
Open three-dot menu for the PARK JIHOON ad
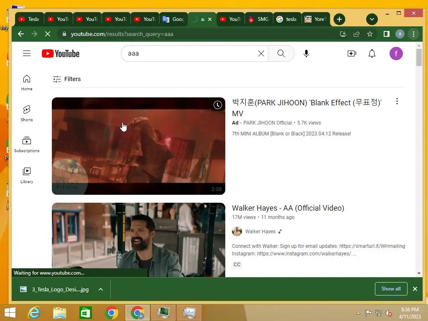click(x=397, y=102)
